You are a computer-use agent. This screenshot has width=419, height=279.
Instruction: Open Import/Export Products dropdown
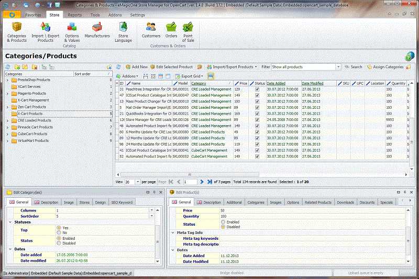(x=256, y=67)
